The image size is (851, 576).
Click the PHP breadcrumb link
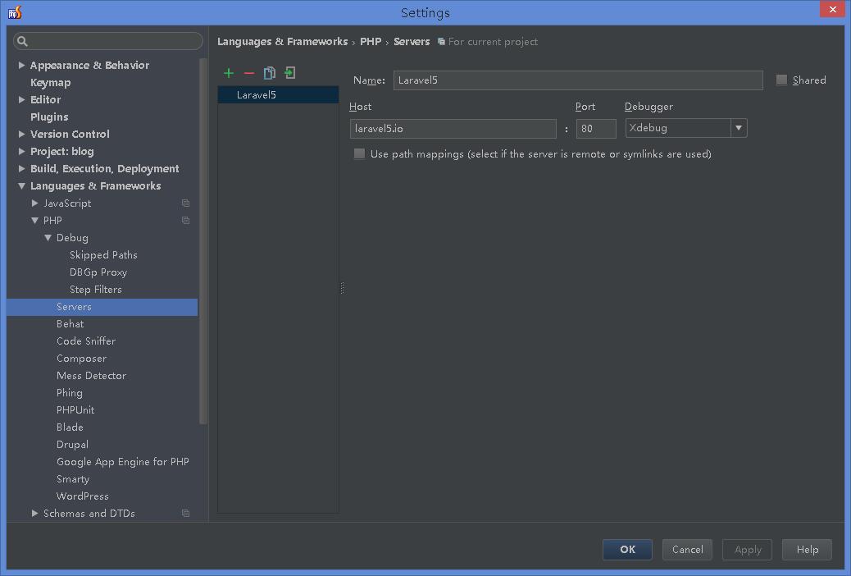(x=371, y=41)
